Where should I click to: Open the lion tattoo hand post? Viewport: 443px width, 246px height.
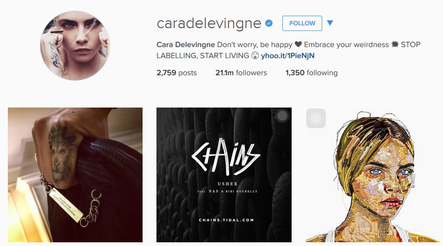[x=75, y=175]
